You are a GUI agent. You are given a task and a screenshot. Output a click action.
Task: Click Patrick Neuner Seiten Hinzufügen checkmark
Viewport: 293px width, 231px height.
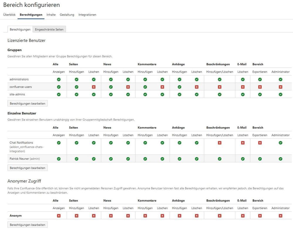tap(77, 159)
